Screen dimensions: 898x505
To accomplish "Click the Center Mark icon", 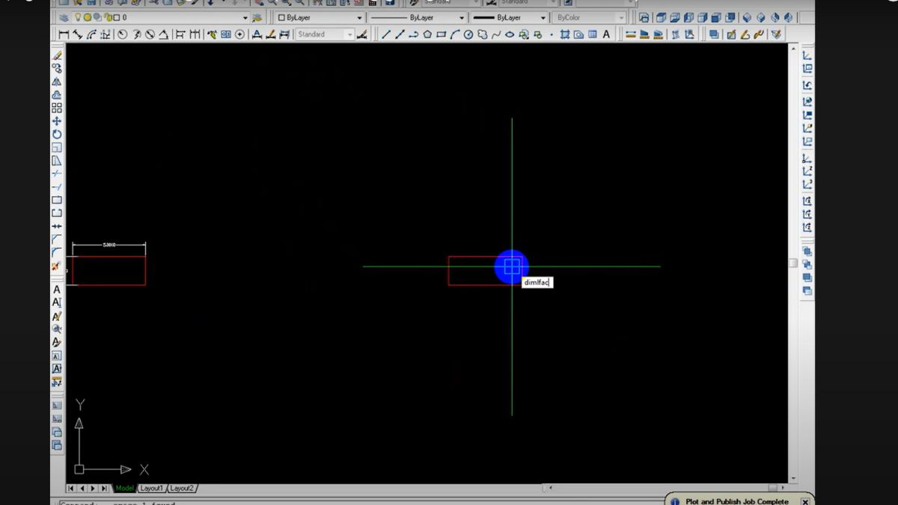I will [240, 34].
